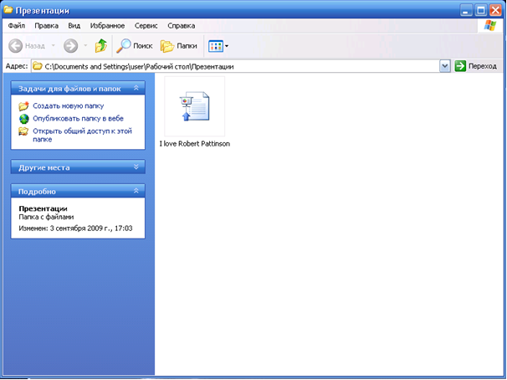Click the shared folder icon in tasks
The image size is (507, 380).
[x=23, y=131]
